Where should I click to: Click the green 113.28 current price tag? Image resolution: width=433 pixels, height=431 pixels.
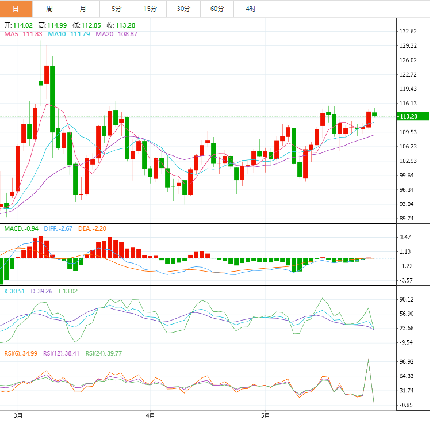(x=412, y=117)
